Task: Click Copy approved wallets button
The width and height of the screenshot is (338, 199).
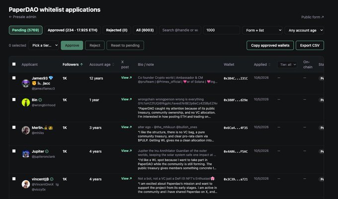Action: (270, 46)
